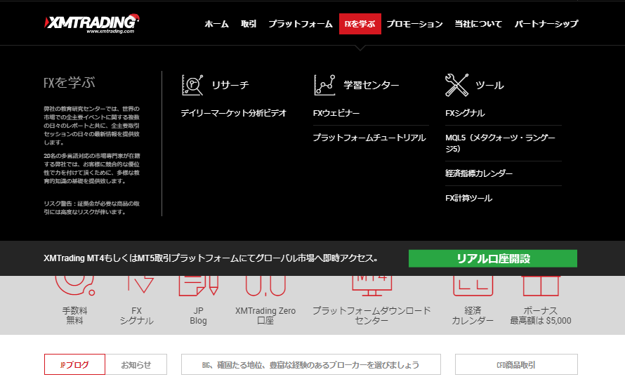Click the XMTrading logo
625x384 pixels.
coord(92,23)
